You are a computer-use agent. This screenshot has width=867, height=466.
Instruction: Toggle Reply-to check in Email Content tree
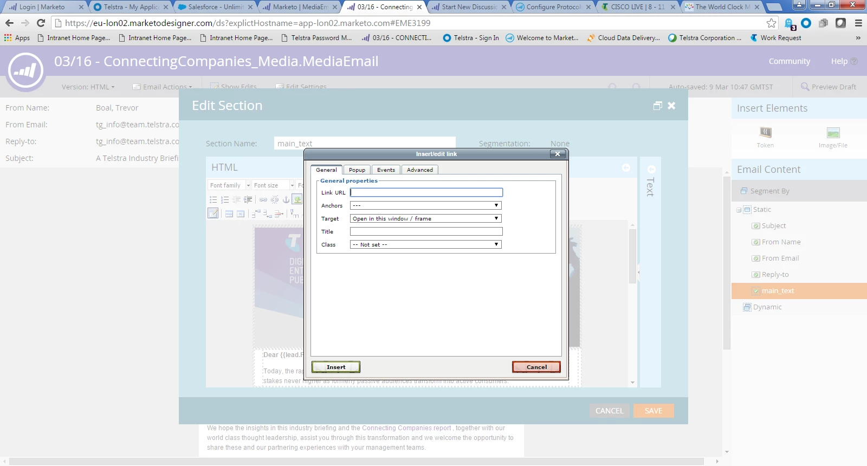(x=756, y=275)
